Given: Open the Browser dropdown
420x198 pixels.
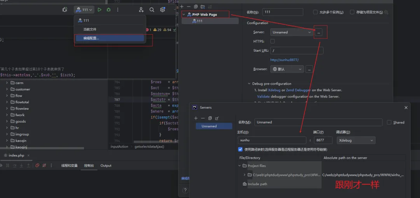Looking at the screenshot, I should pos(287,69).
